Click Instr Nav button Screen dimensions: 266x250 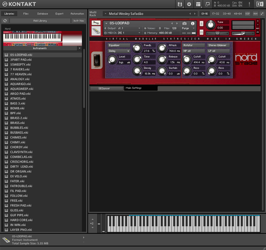tap(79, 21)
